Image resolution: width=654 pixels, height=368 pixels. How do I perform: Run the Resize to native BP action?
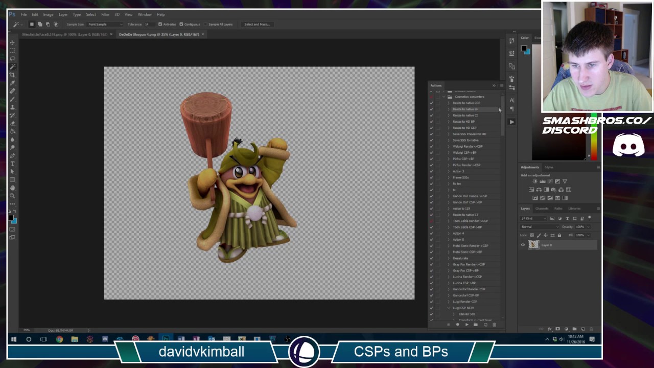coord(465,109)
